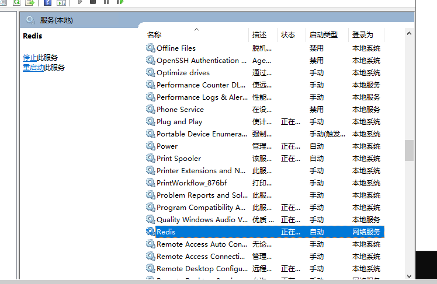This screenshot has height=284, width=437.
Task: Sort by the 描述 column header
Action: 263,35
